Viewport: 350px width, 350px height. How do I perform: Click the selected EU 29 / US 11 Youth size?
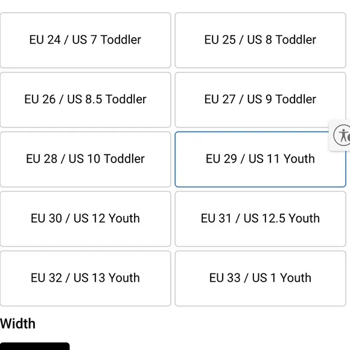260,159
